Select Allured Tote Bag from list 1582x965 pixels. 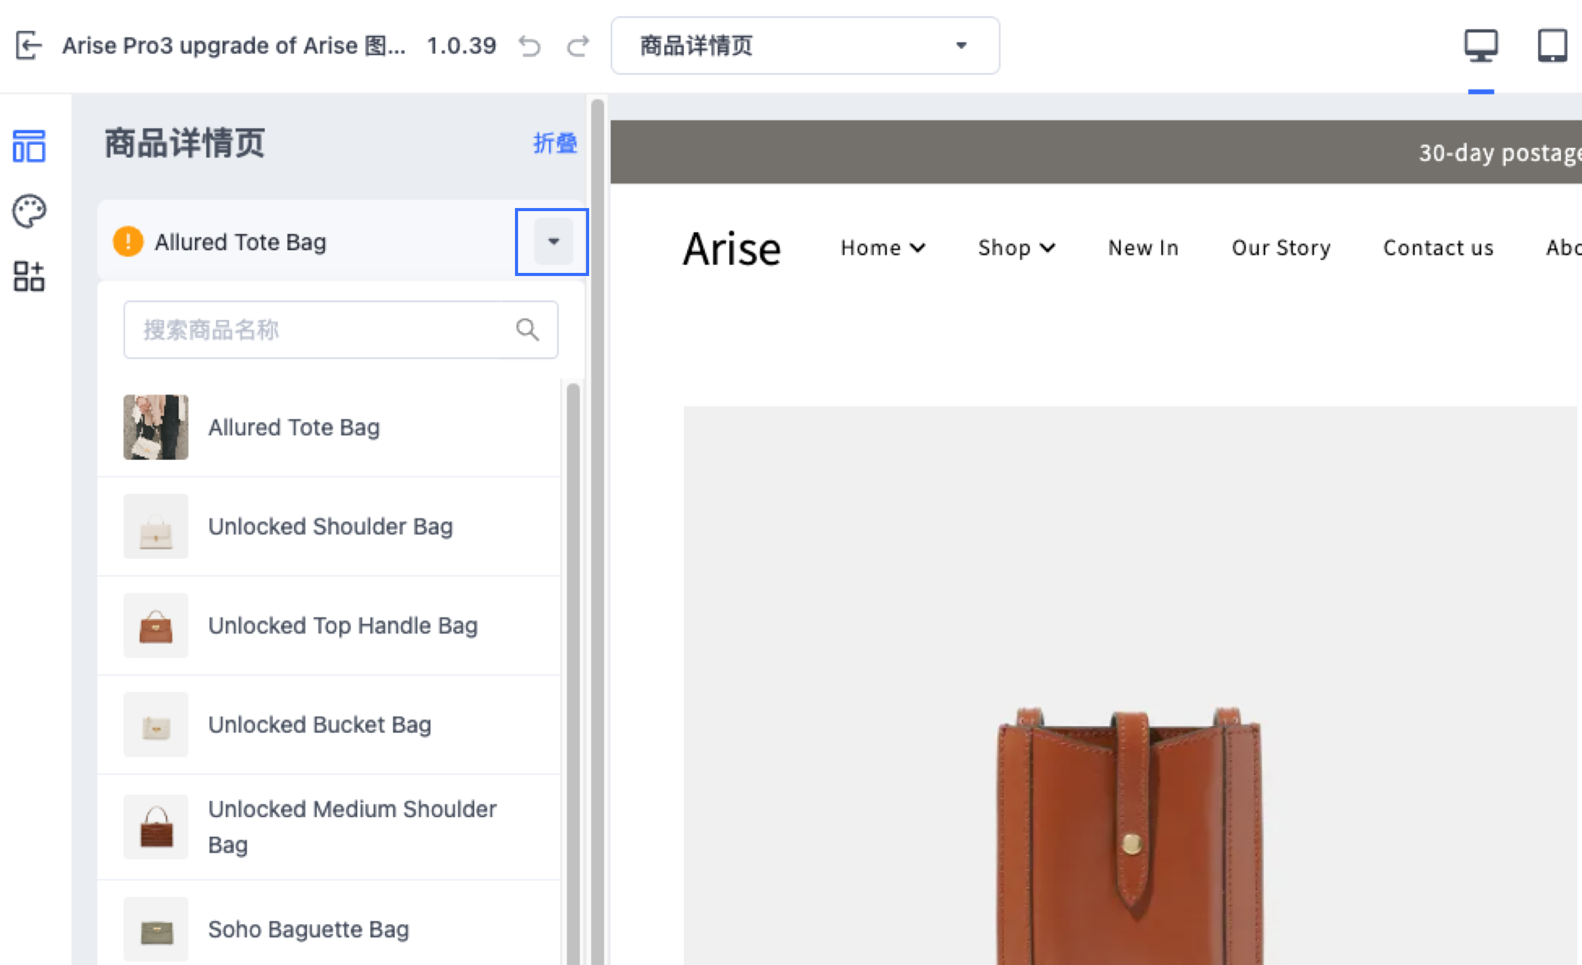[x=329, y=427]
